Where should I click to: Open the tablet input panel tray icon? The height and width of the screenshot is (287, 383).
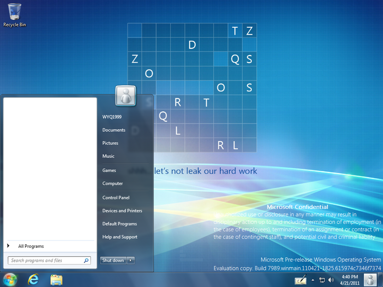point(301,280)
